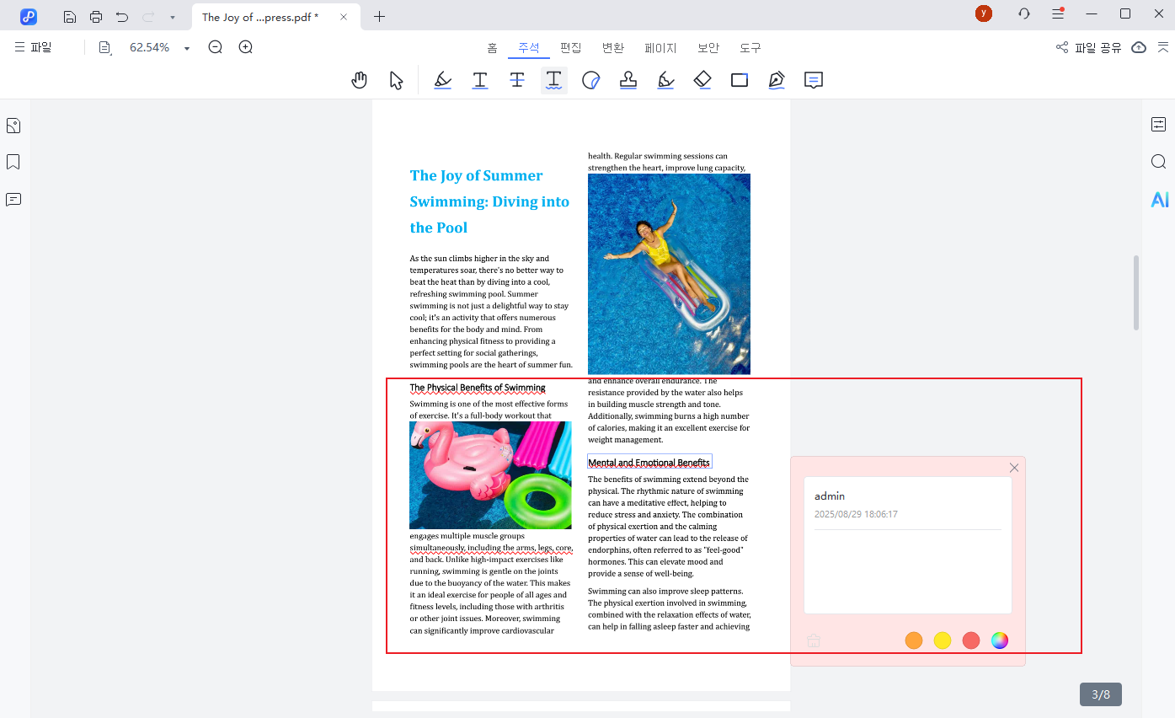Toggle the bookmarks sidebar panel
The width and height of the screenshot is (1175, 718).
(x=13, y=162)
